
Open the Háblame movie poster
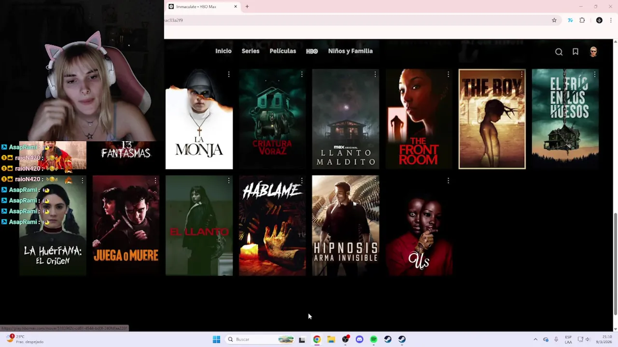click(272, 226)
